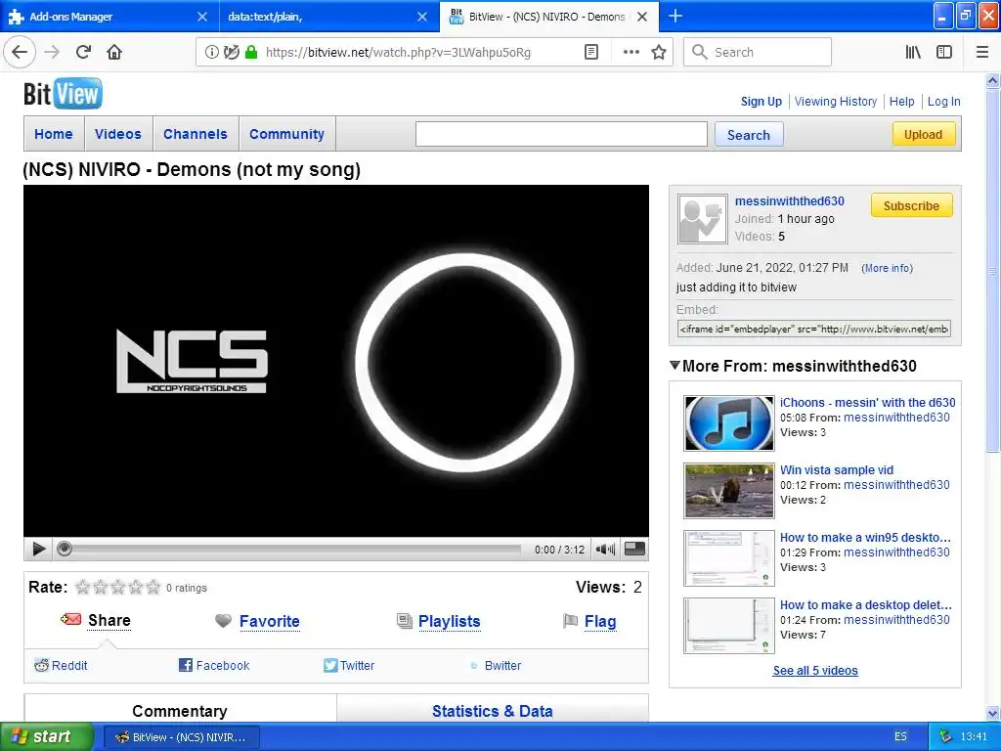Click the Favorite heart icon
Screen dimensions: 1001x751
point(223,620)
